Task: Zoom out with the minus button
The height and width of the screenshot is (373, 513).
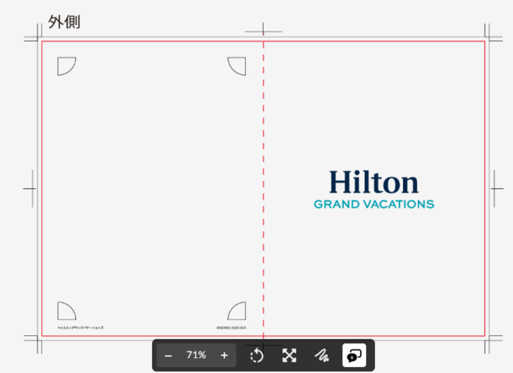Action: (x=168, y=356)
